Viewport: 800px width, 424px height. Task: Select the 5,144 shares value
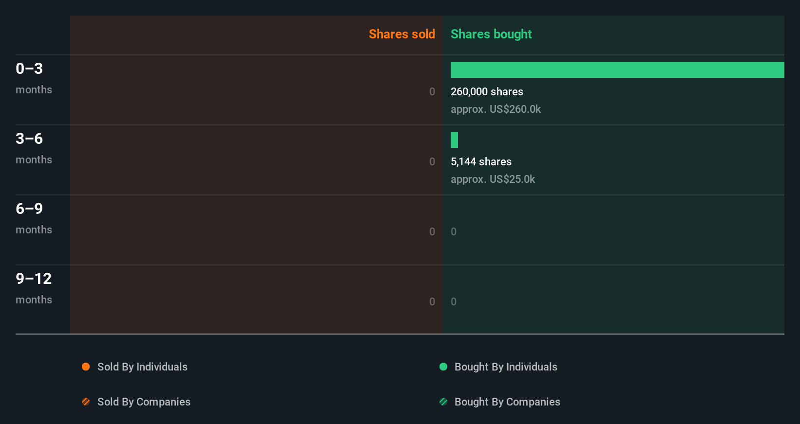[481, 161]
